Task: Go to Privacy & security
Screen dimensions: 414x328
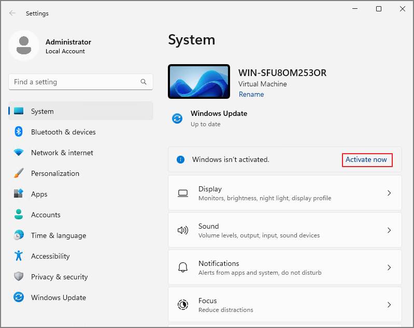Action: pos(81,276)
